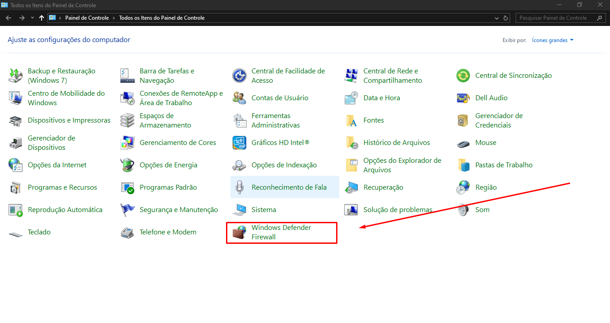The width and height of the screenshot is (610, 323).
Task: Open Recuperação icon
Action: tap(351, 187)
